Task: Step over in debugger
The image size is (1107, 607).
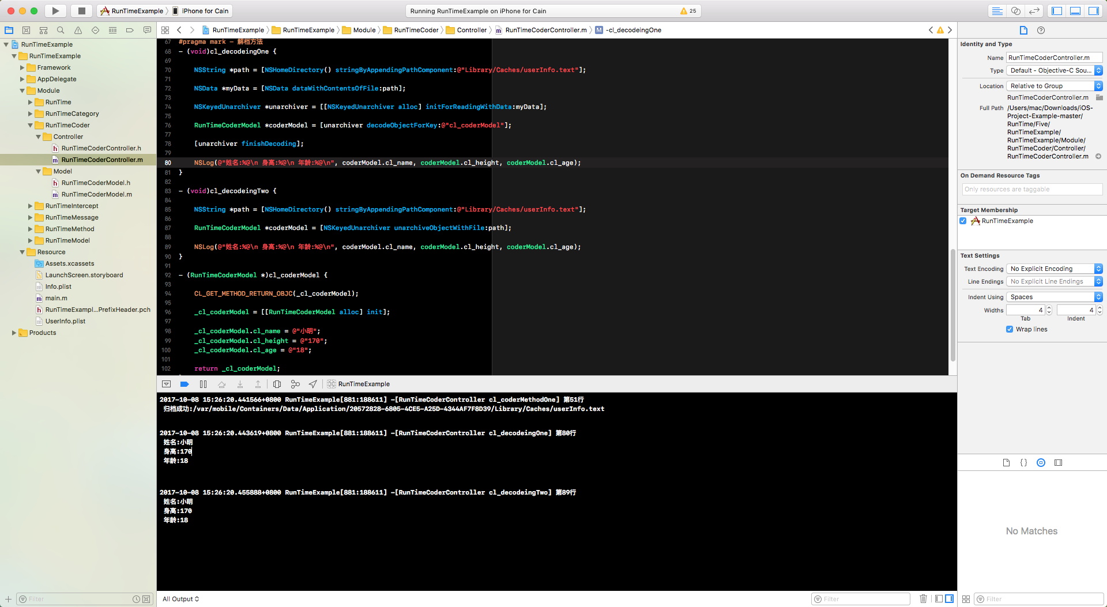Action: tap(221, 384)
